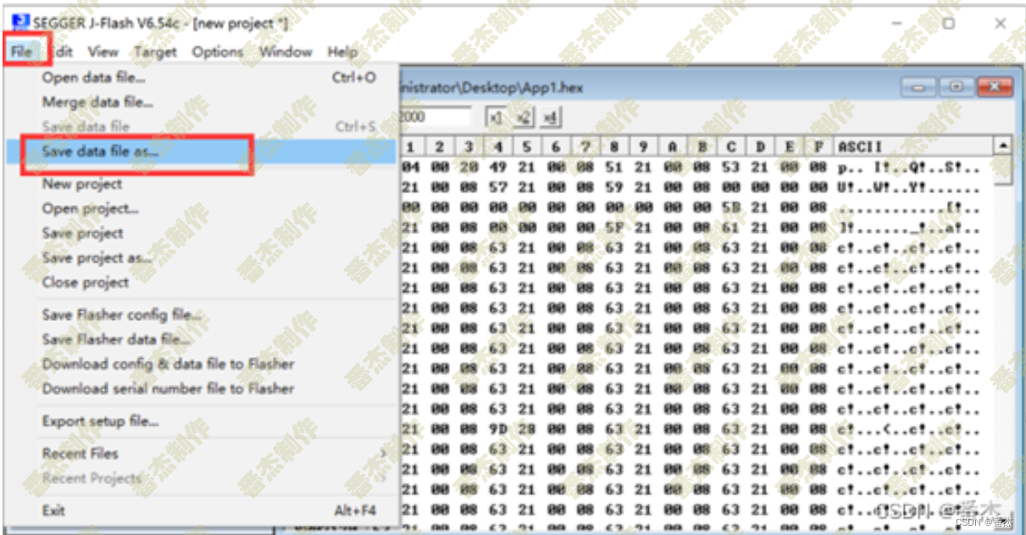Close the App1.hex data window

[x=995, y=87]
